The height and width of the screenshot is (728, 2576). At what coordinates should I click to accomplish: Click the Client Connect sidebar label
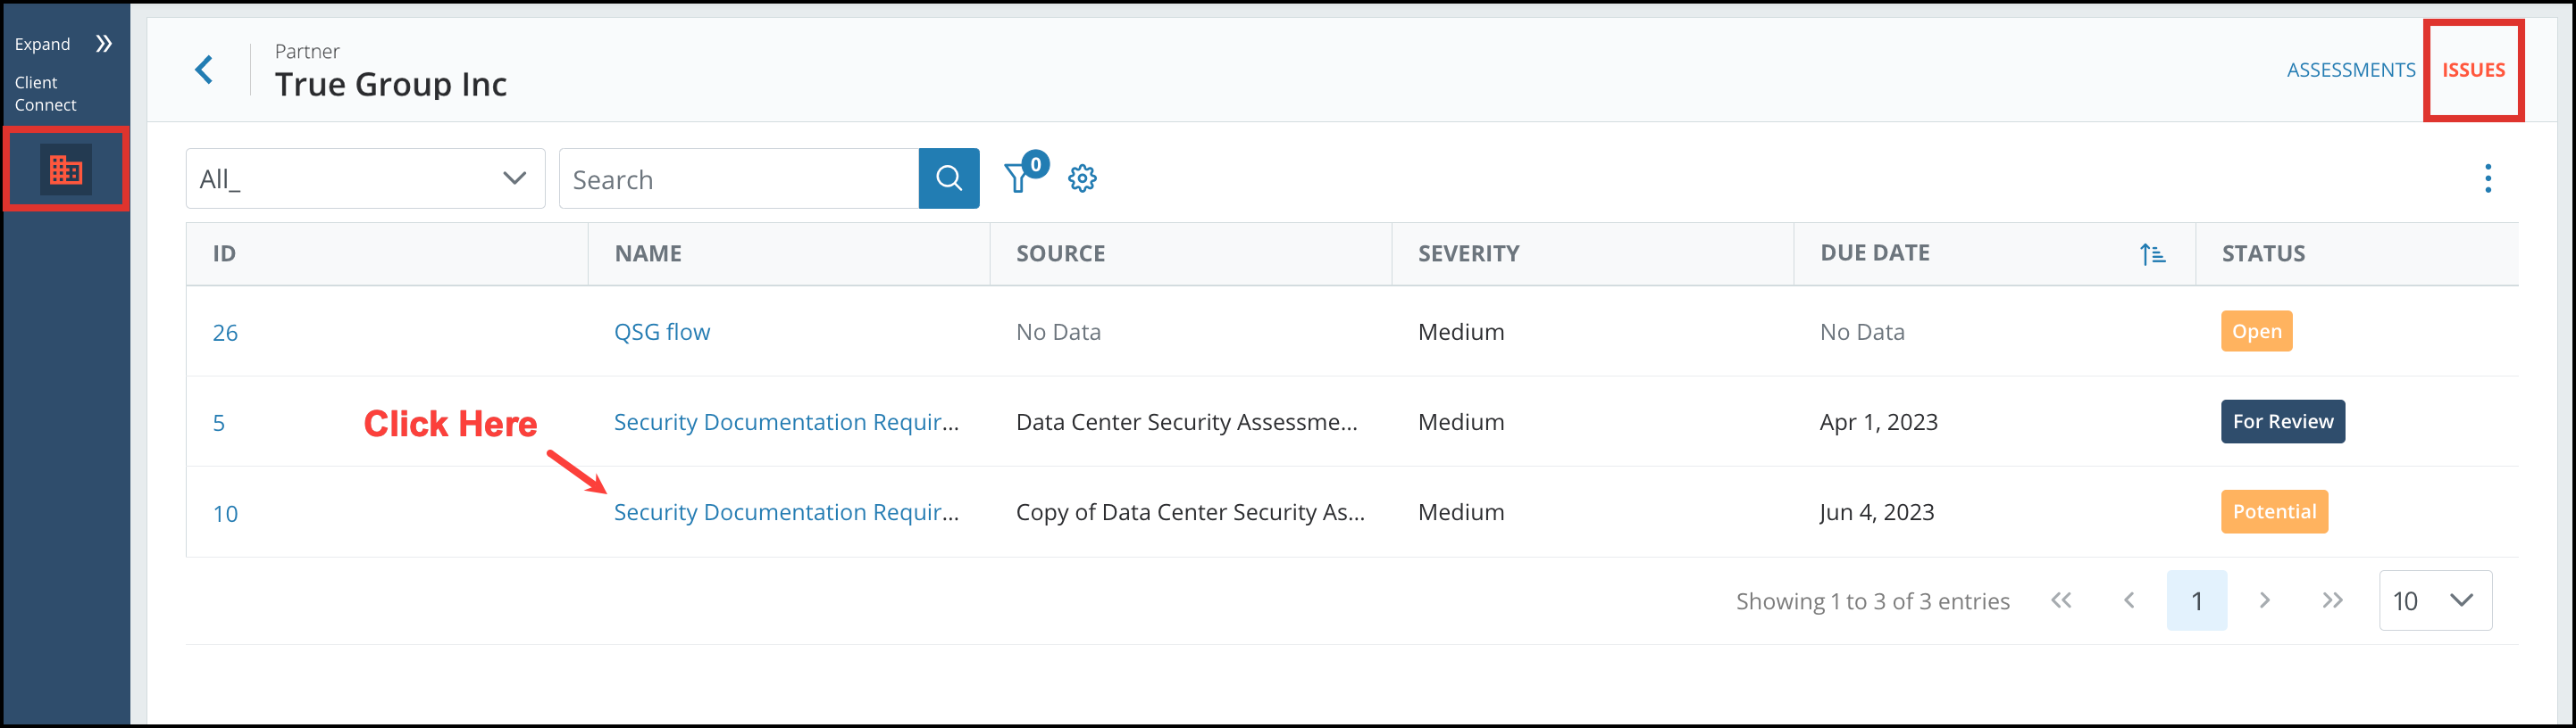(45, 94)
